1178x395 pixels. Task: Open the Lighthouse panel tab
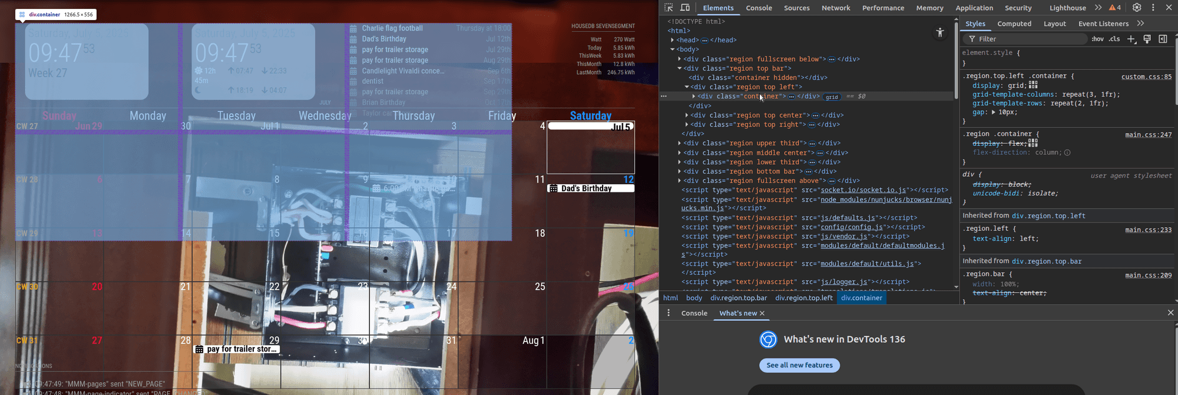(x=1067, y=8)
